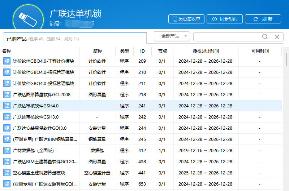The width and height of the screenshot is (289, 191).
Task: Click the vertical scrollbar thumb
Action: (286, 59)
